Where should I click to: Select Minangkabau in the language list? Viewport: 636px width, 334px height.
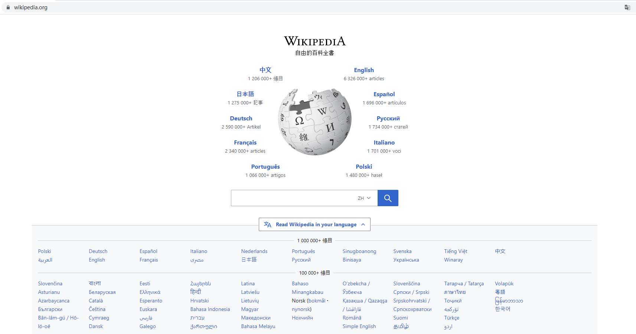pyautogui.click(x=307, y=292)
